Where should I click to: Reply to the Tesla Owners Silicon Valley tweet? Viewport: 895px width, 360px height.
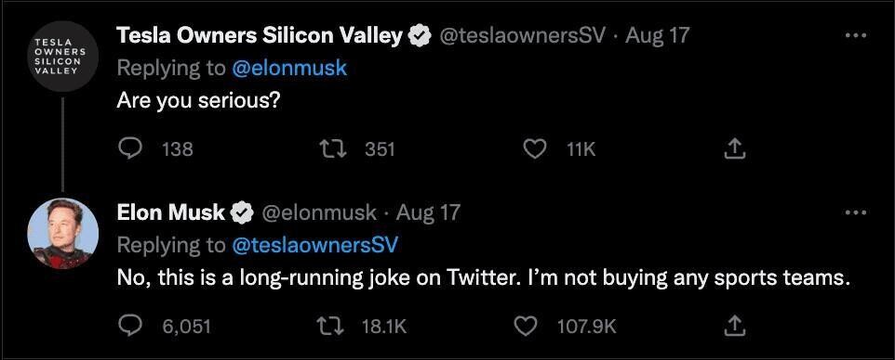click(x=128, y=149)
